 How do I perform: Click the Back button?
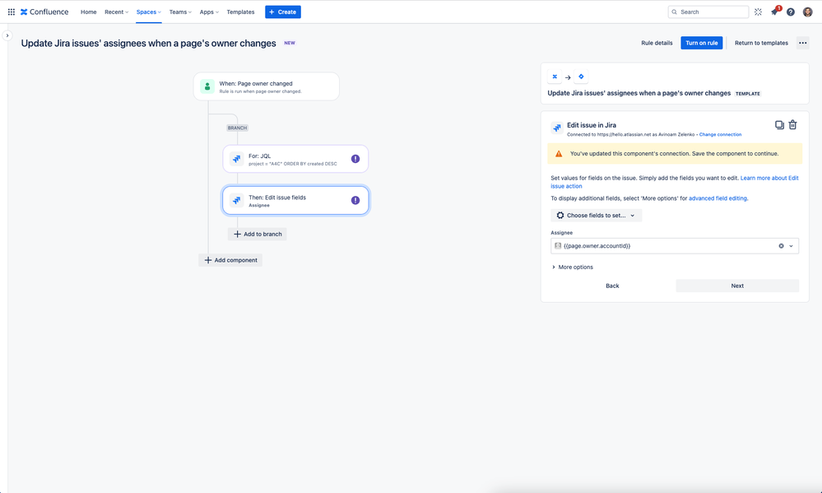point(612,286)
